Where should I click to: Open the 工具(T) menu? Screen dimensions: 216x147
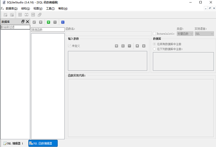tap(50, 8)
